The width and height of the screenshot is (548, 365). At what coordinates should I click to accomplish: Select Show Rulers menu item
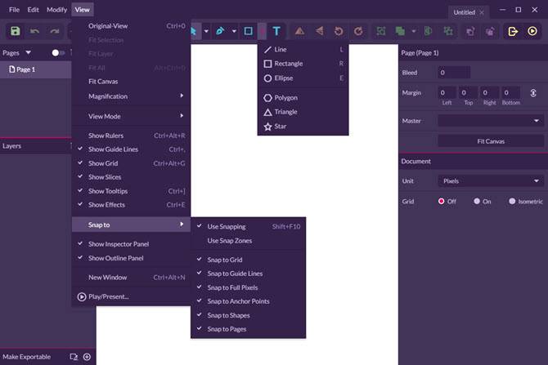(x=131, y=136)
